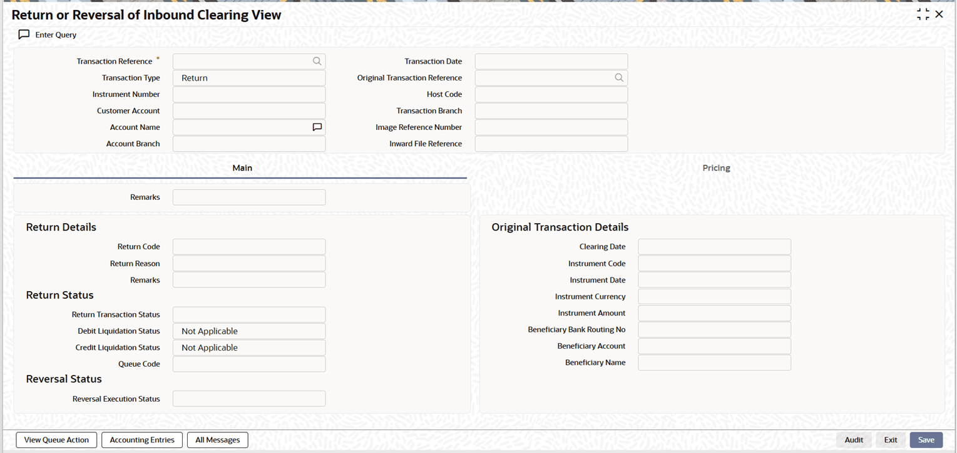Viewport: 957px width, 453px height.
Task: Open All Messages
Action: pyautogui.click(x=218, y=440)
